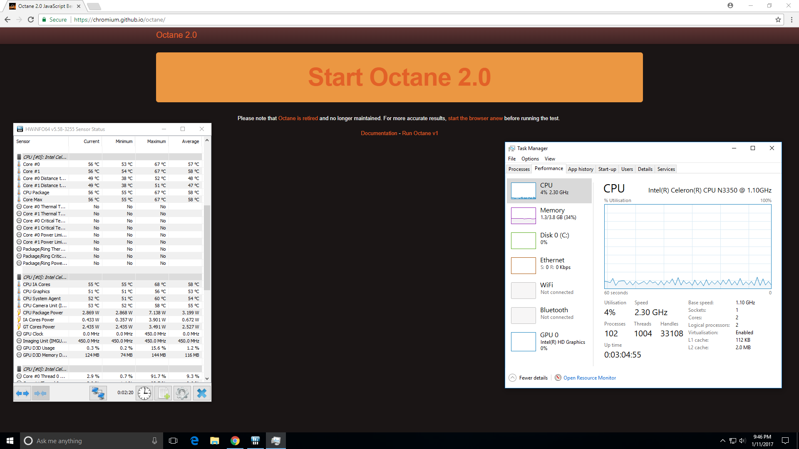
Task: Open new tab in Chrome
Action: tap(94, 6)
